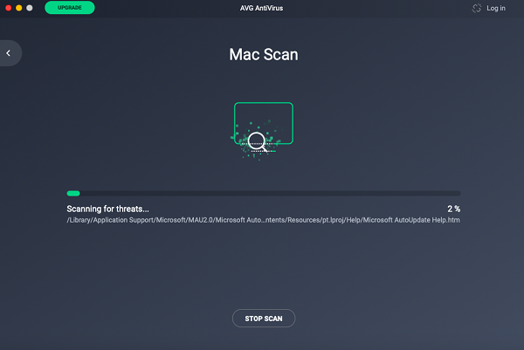Close the window with the red button
524x350 pixels.
(x=9, y=8)
